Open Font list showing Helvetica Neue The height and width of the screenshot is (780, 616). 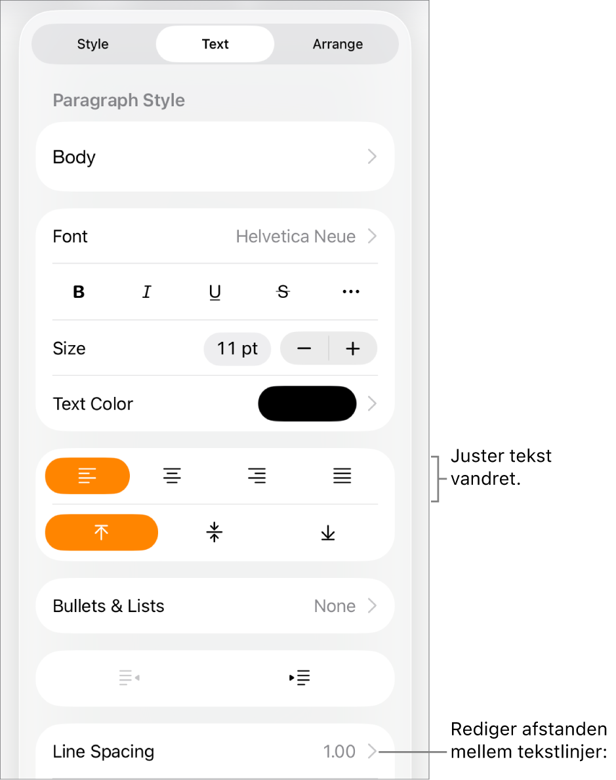[x=215, y=236]
